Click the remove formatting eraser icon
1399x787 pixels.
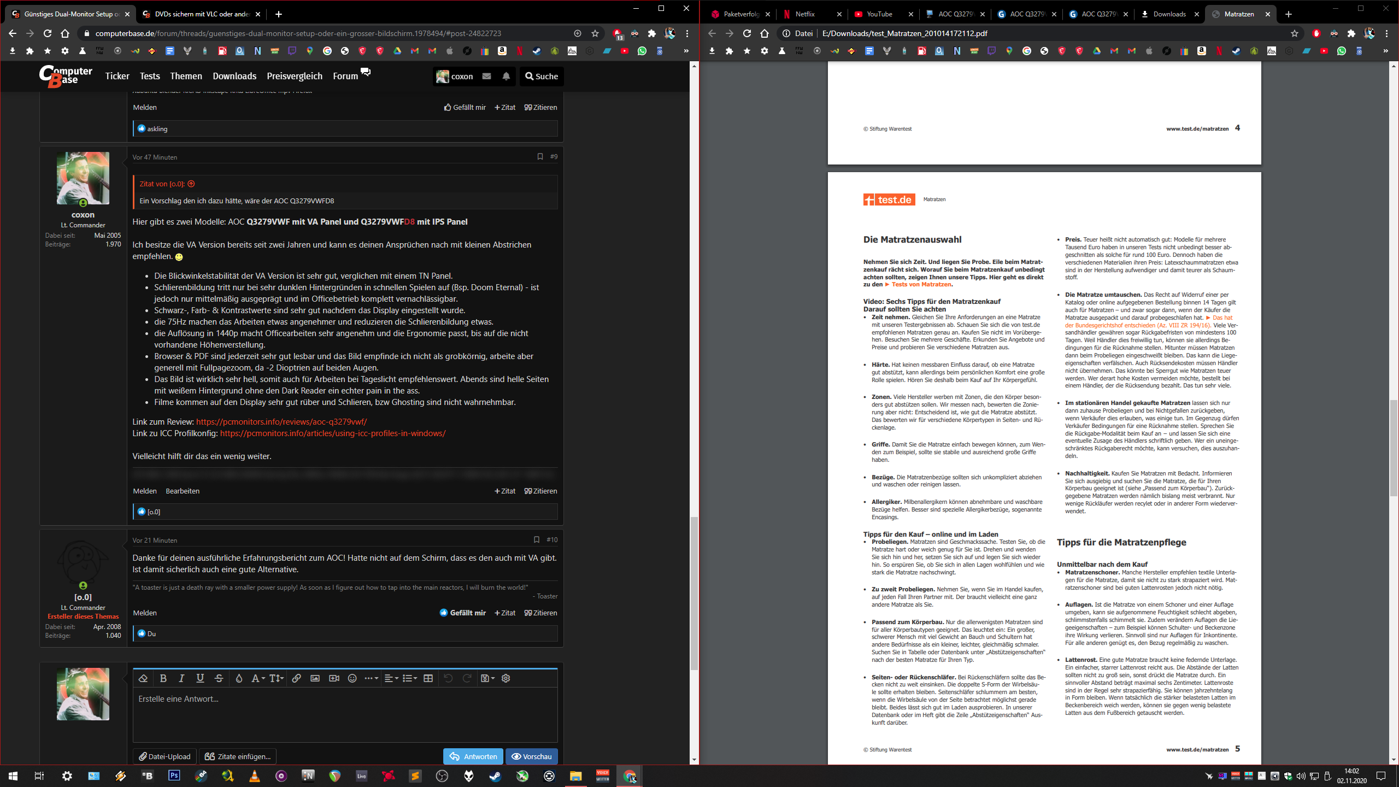[x=143, y=678]
